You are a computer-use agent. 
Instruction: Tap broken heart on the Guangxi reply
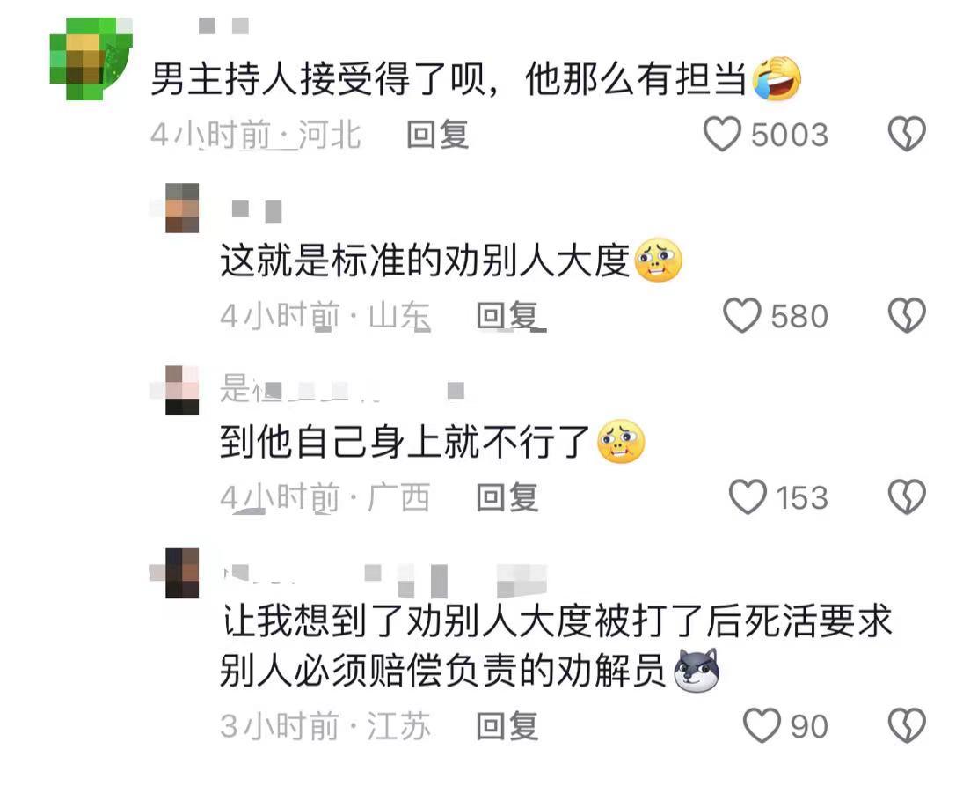(x=907, y=496)
